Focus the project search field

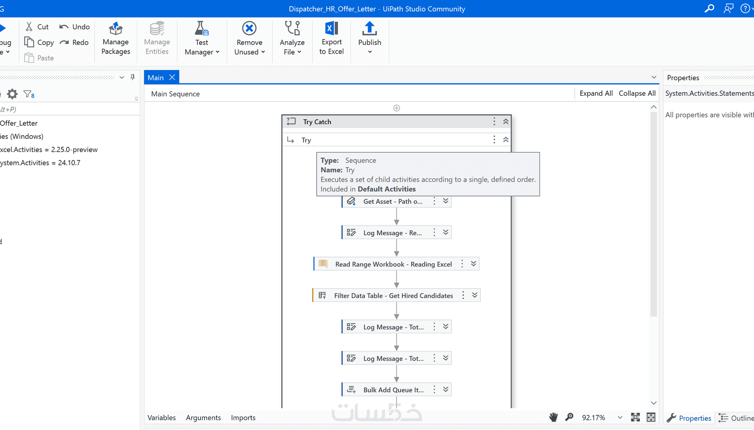(70, 109)
